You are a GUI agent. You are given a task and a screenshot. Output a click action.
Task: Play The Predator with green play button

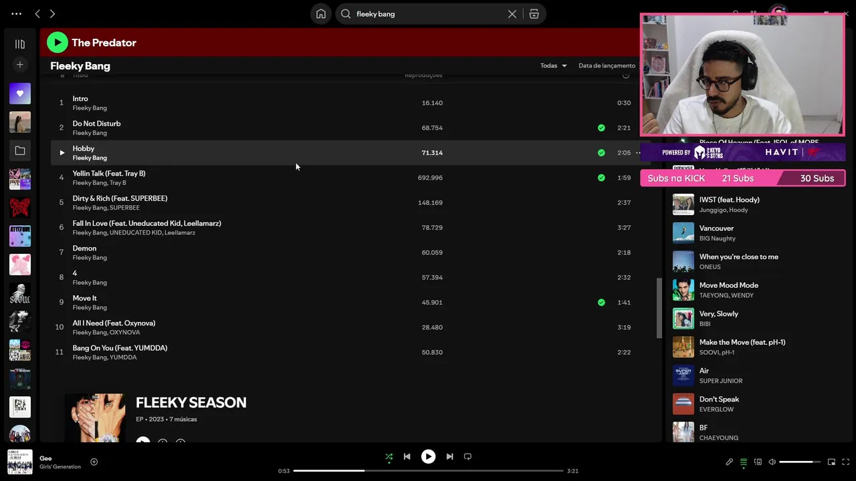pos(58,43)
